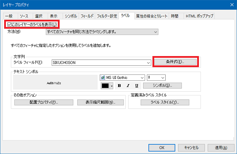Toggle bold text formatting

point(119,85)
